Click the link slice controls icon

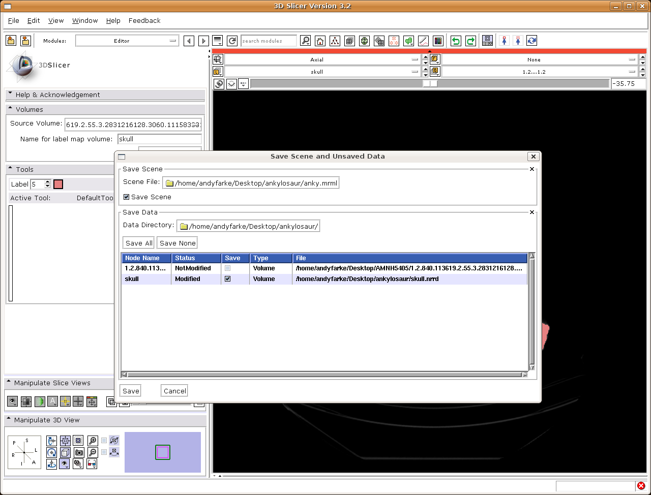coord(219,84)
